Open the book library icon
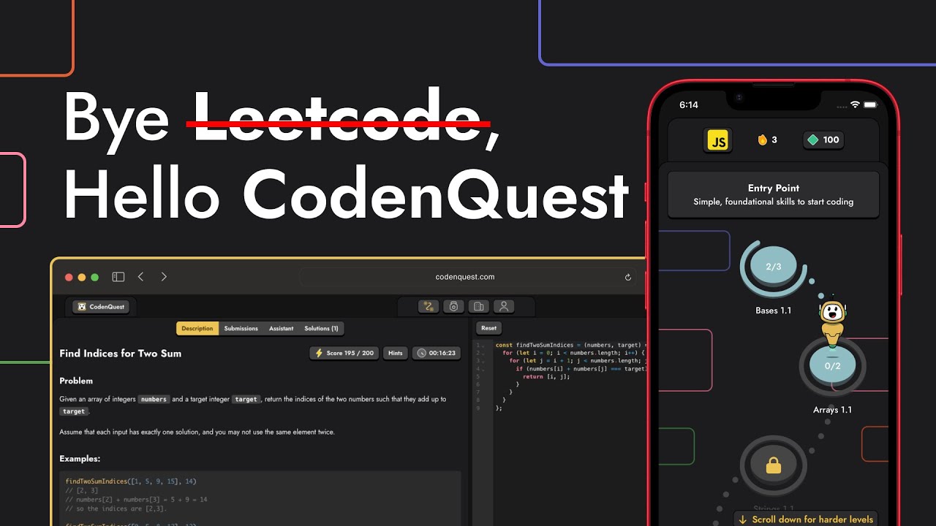 coord(478,307)
